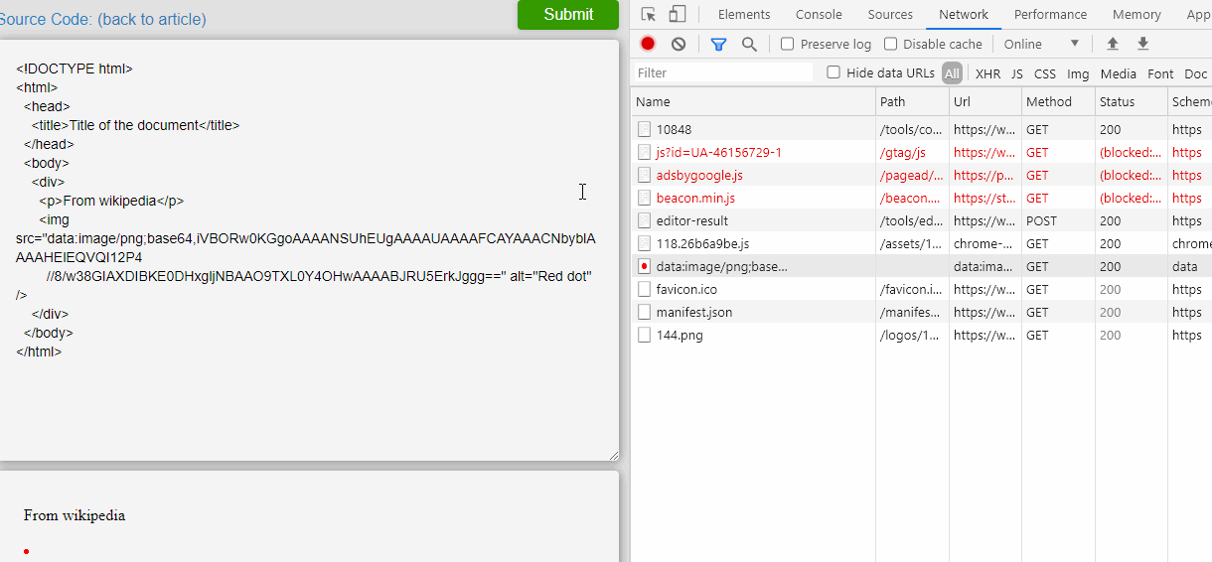The image size is (1212, 562).
Task: Switch to the Console tab
Action: [x=819, y=14]
